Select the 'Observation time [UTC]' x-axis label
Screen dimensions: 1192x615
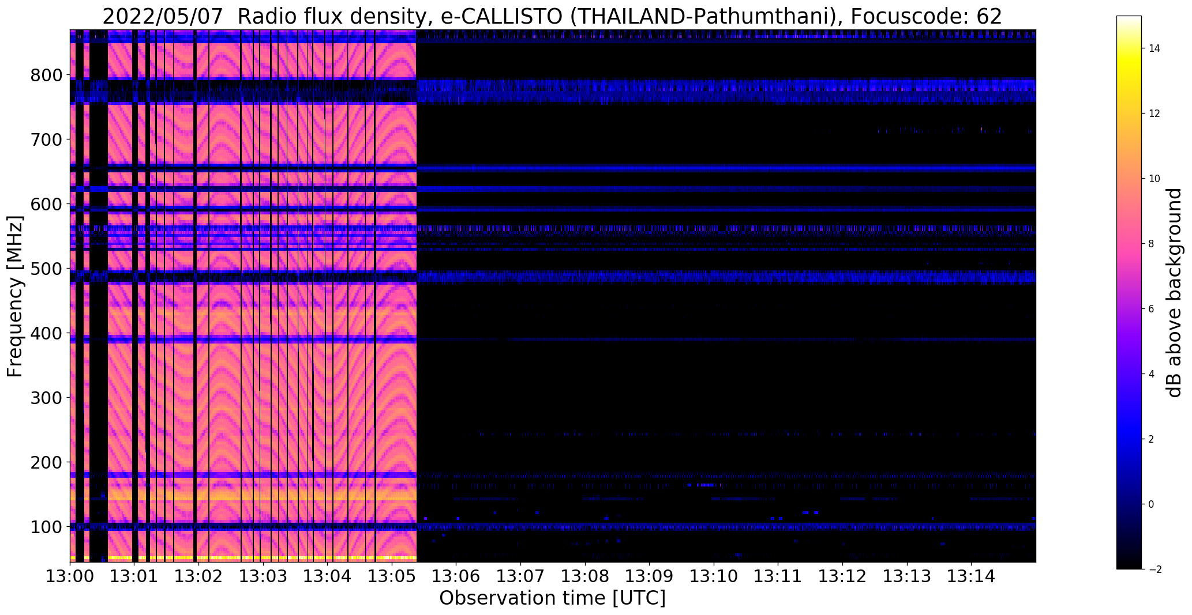pyautogui.click(x=552, y=598)
